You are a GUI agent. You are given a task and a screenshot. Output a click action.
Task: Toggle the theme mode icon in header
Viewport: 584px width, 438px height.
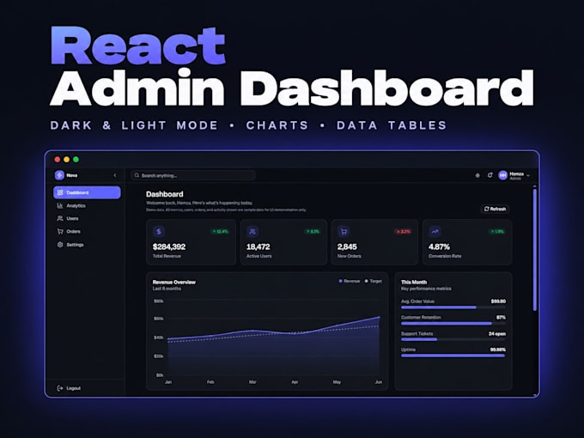point(478,175)
